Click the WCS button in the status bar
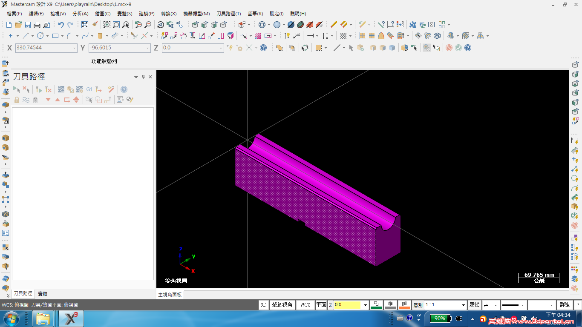Screen dimensions: 582x327 305,305
